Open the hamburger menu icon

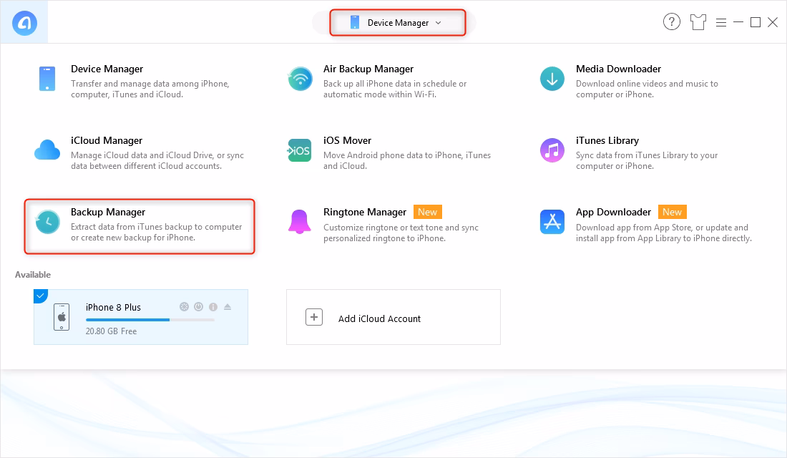721,23
